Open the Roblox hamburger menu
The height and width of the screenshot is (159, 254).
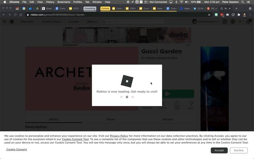tap(5, 22)
